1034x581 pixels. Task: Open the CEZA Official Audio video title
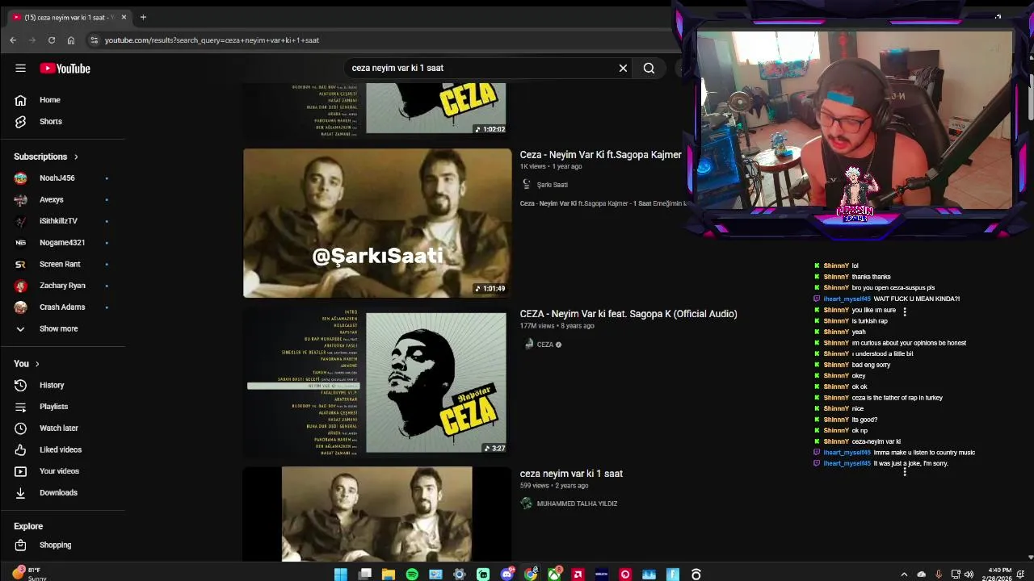click(x=628, y=314)
